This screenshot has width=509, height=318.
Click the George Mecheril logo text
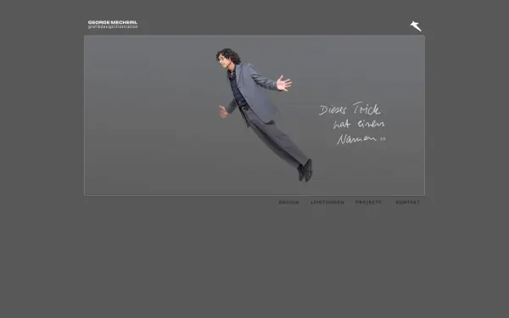pos(113,22)
